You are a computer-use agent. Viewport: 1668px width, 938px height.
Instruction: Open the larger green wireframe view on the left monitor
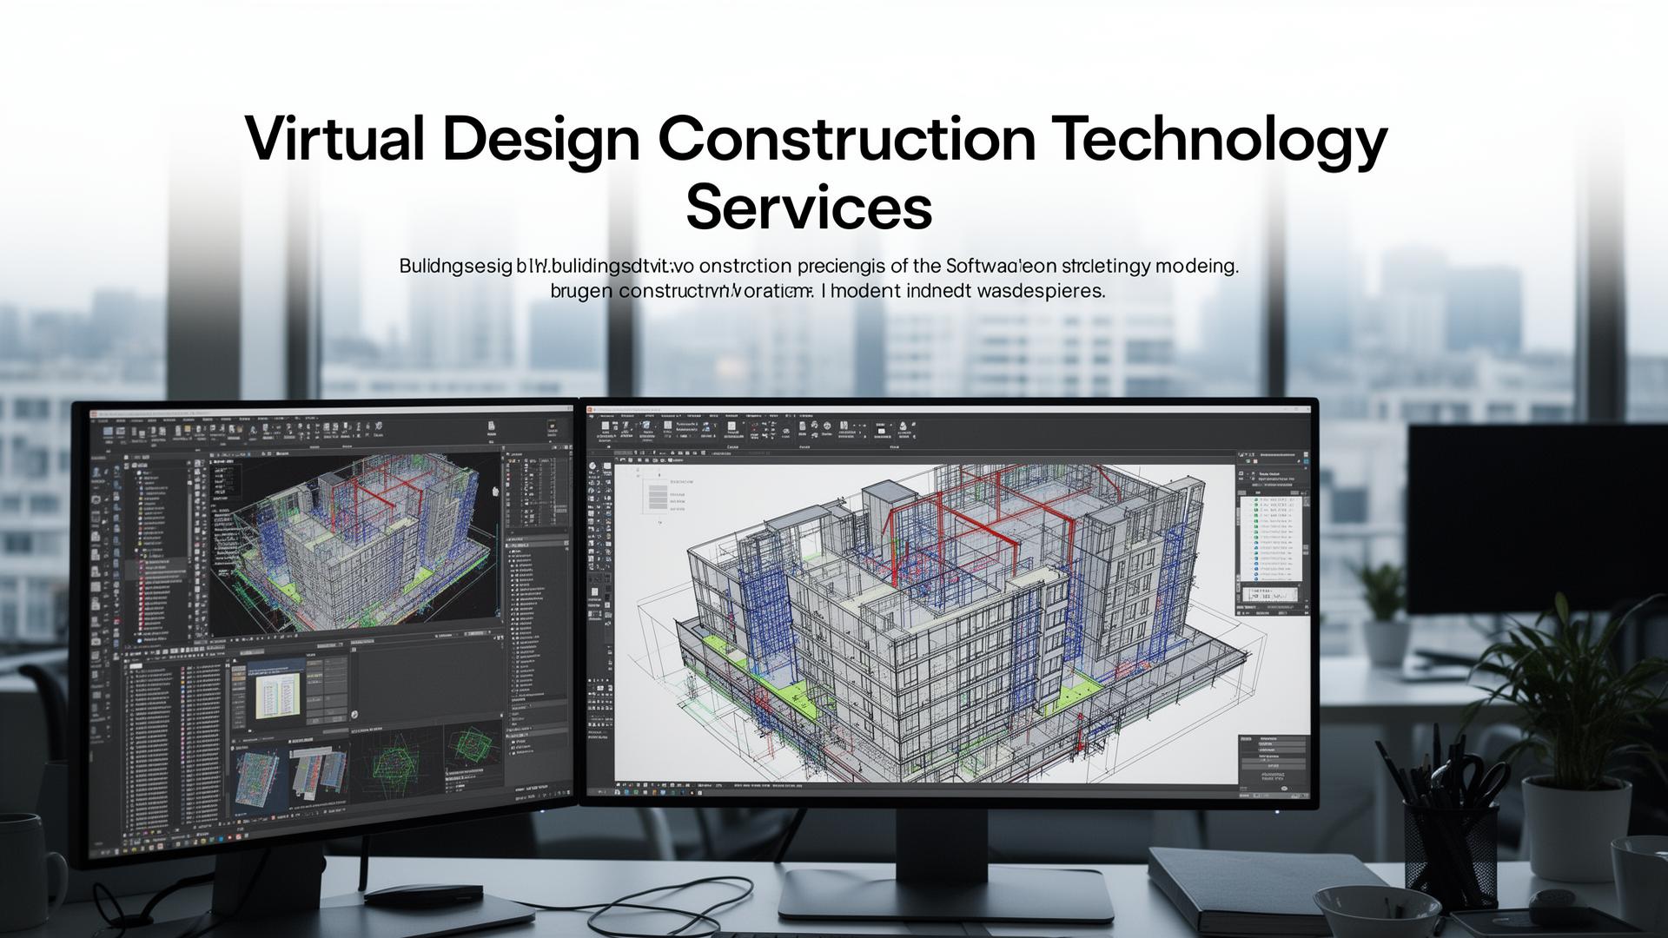(x=397, y=767)
